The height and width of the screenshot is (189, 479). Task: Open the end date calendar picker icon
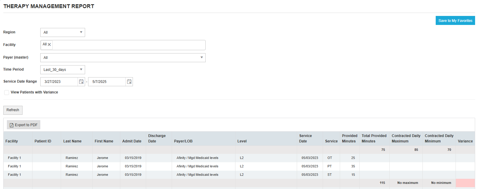click(x=129, y=82)
